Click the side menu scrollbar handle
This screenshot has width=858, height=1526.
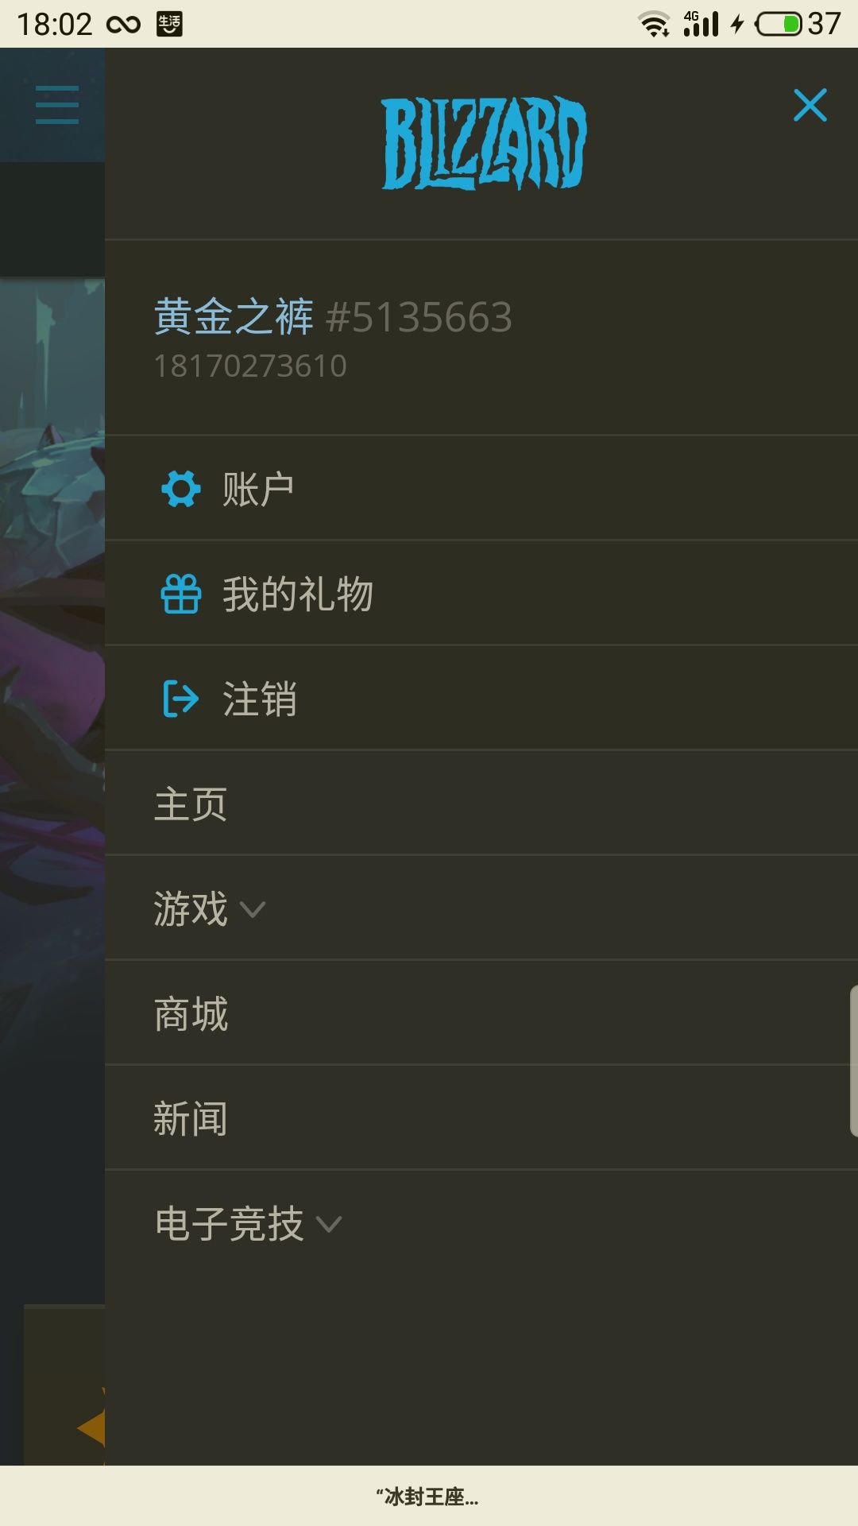854,1061
